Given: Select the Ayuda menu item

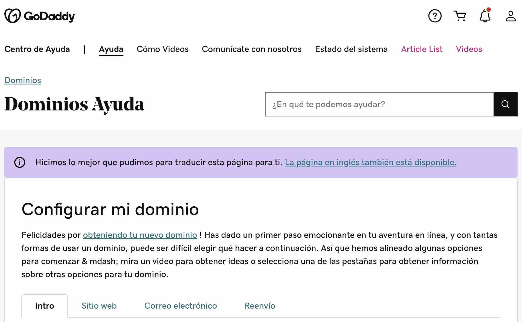Looking at the screenshot, I should click(x=111, y=49).
